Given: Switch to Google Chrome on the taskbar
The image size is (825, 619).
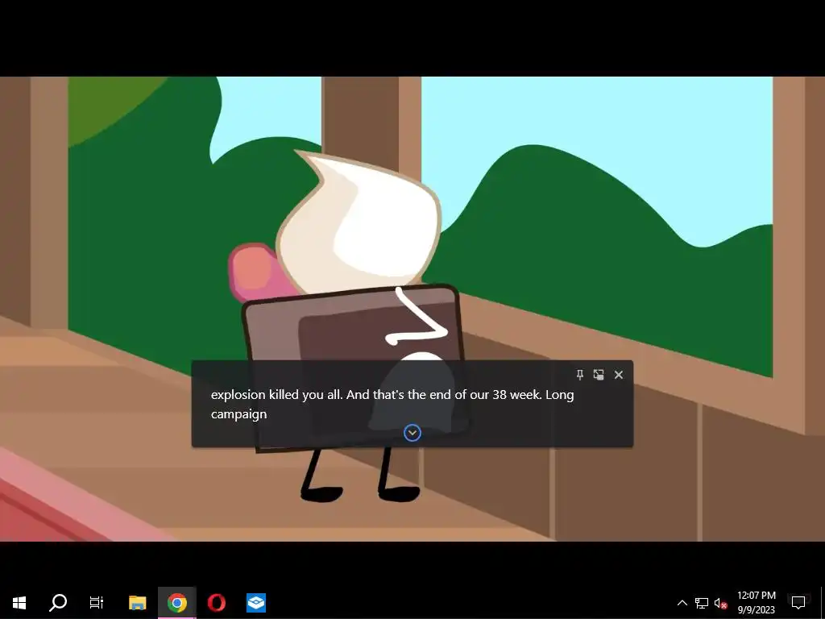Looking at the screenshot, I should [176, 603].
